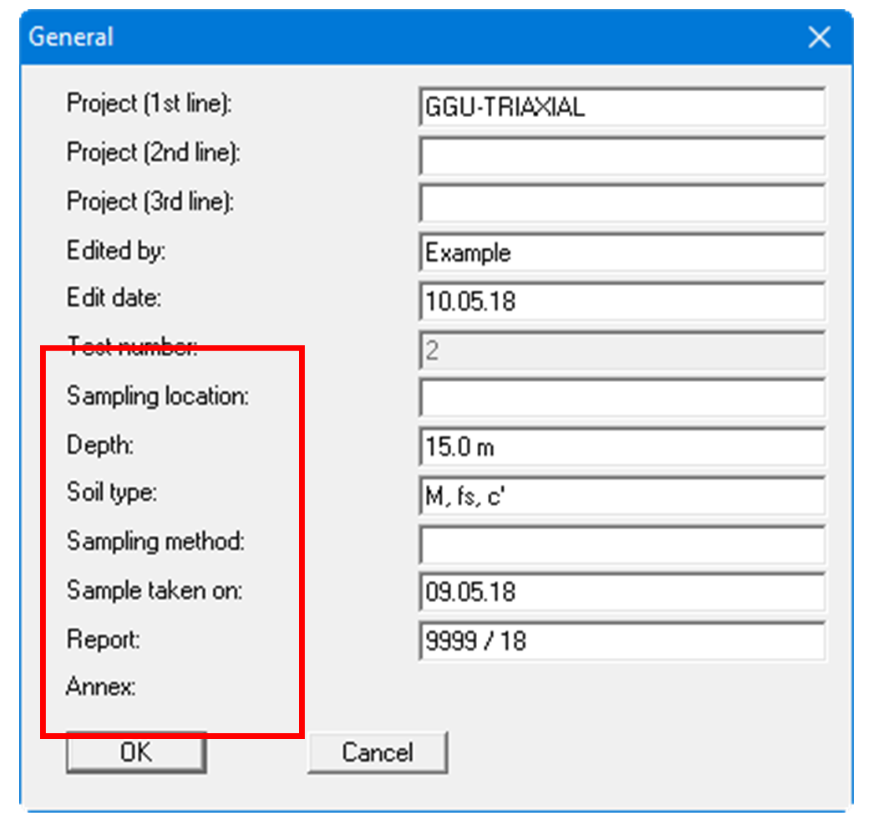The image size is (878, 836).
Task: Click the Project (1st line) field containing GGU-TRIAXIAL
Action: click(x=622, y=107)
